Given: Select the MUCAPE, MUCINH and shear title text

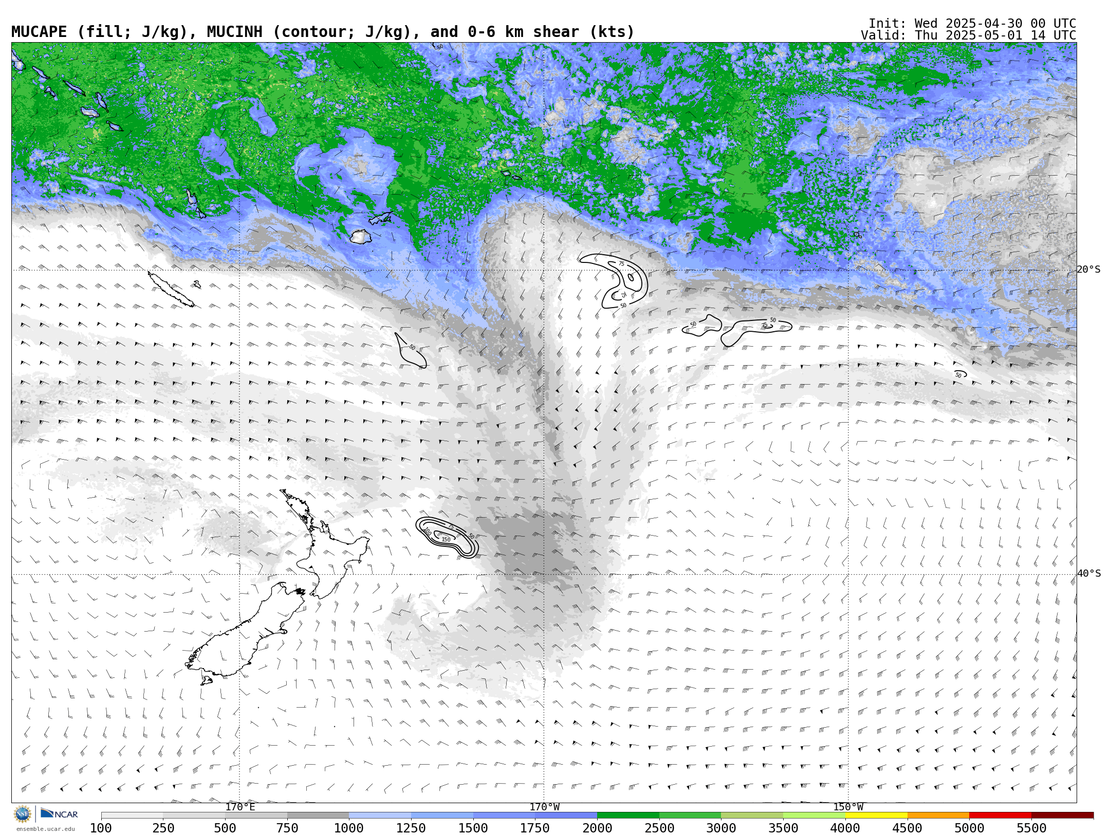Looking at the screenshot, I should click(323, 32).
